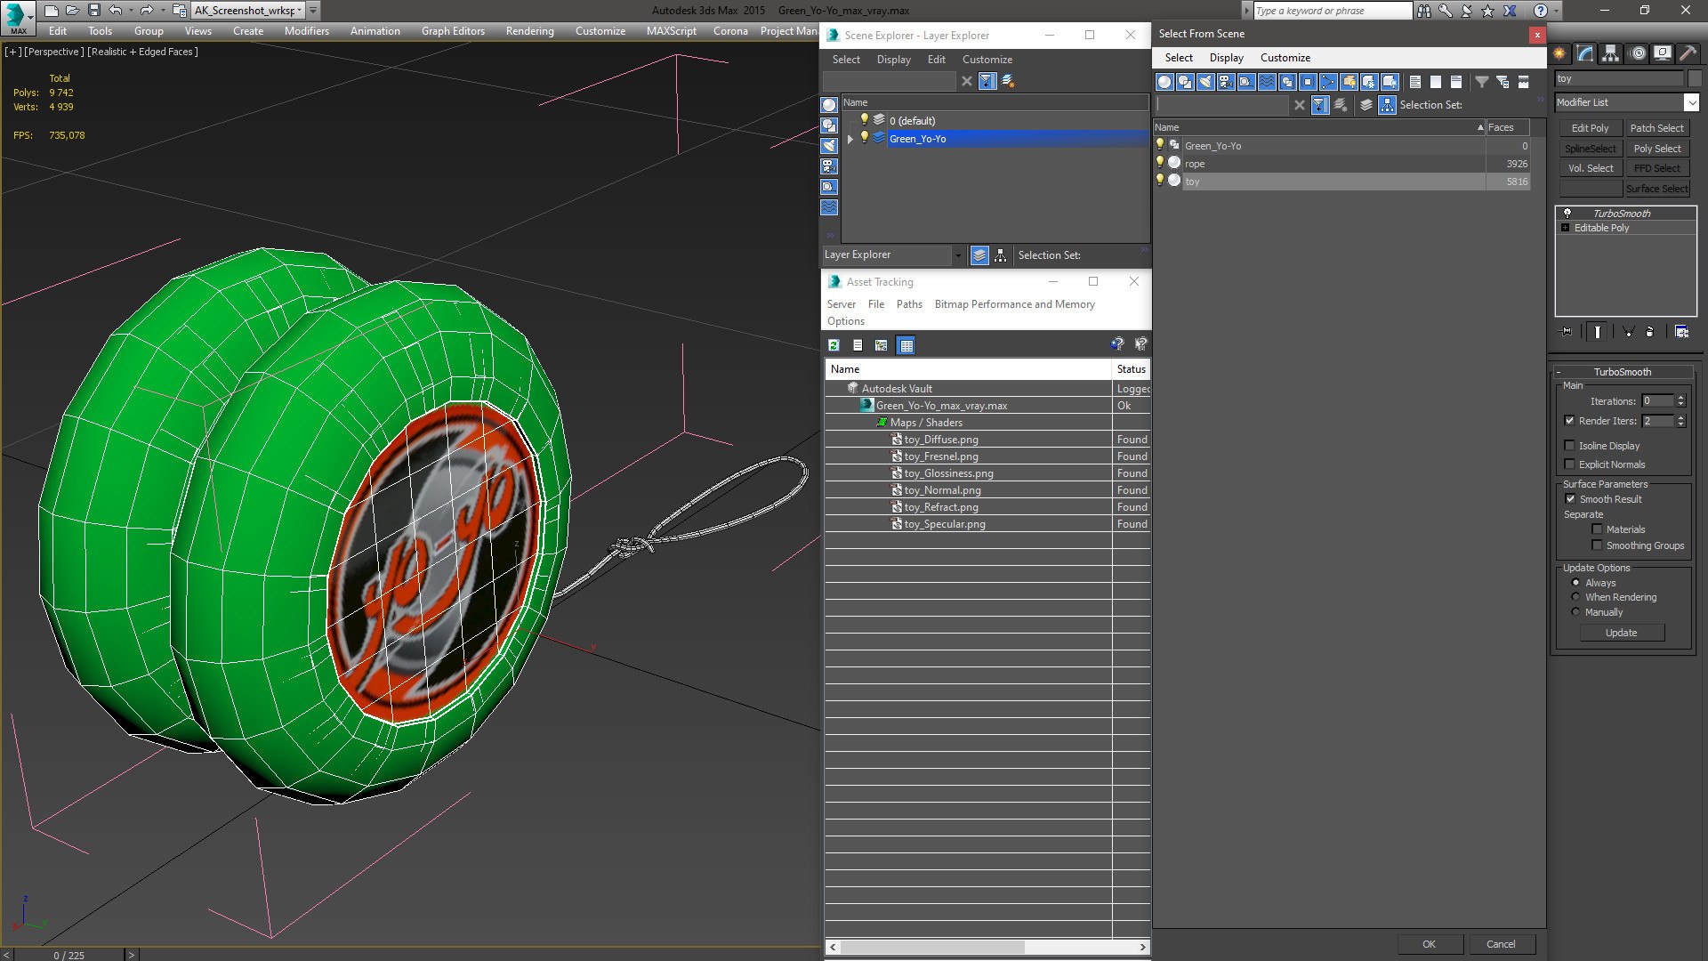Image resolution: width=1708 pixels, height=961 pixels.
Task: Enable the Isoline Display checkbox
Action: coord(1570,446)
